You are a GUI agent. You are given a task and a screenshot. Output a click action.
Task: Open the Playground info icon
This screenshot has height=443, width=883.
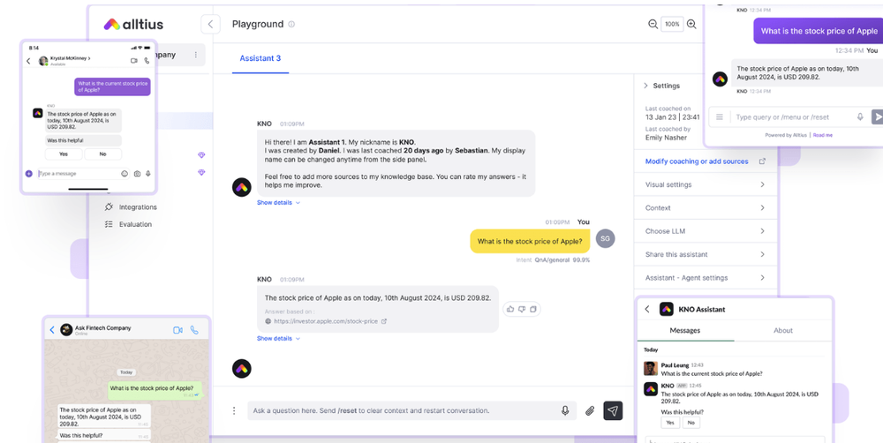(291, 25)
